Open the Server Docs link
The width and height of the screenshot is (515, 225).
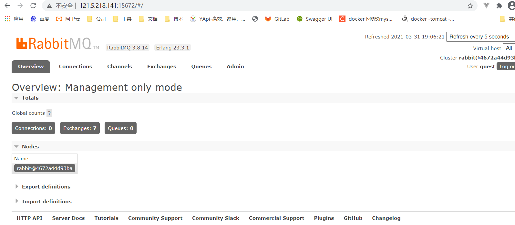tap(68, 218)
